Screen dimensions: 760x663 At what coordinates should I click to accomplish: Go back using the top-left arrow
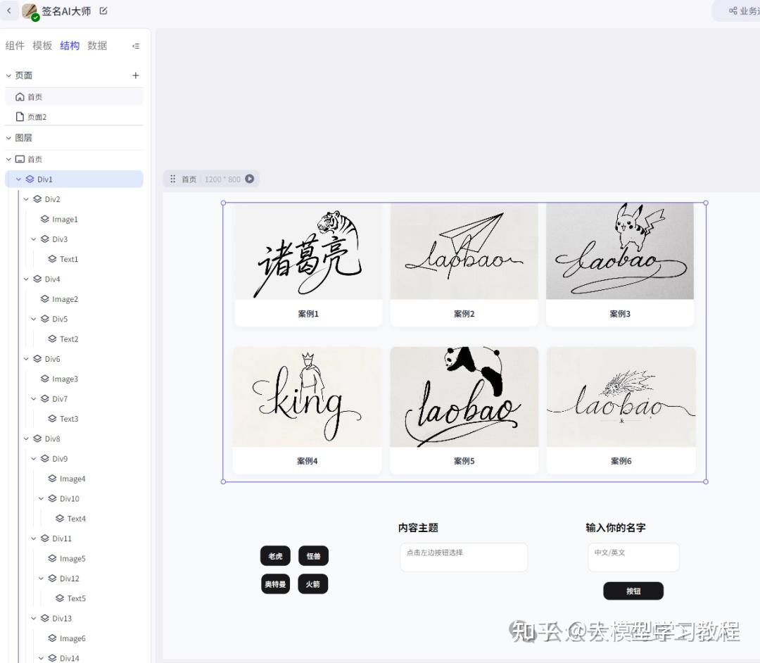[8, 10]
